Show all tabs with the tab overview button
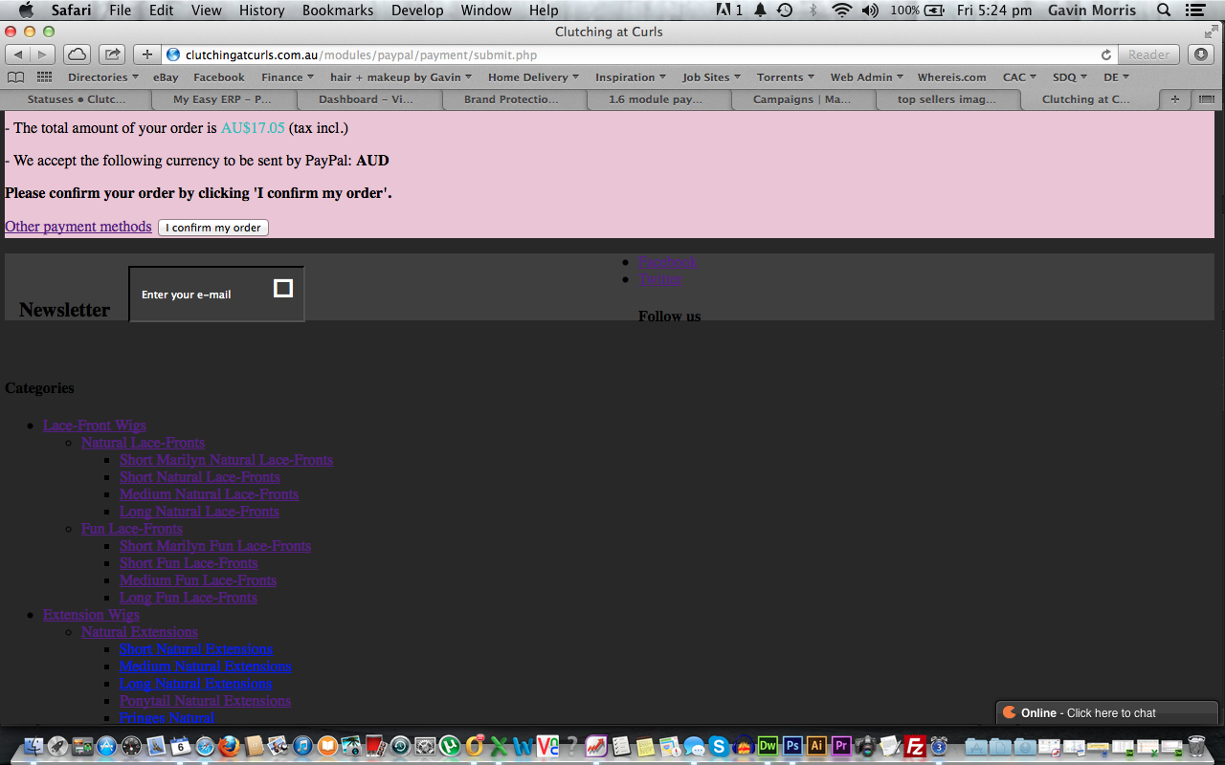Image resolution: width=1225 pixels, height=765 pixels. coord(1206,99)
